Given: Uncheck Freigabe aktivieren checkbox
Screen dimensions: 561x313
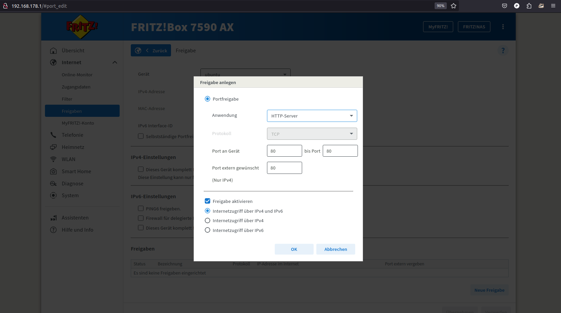Looking at the screenshot, I should tap(208, 201).
